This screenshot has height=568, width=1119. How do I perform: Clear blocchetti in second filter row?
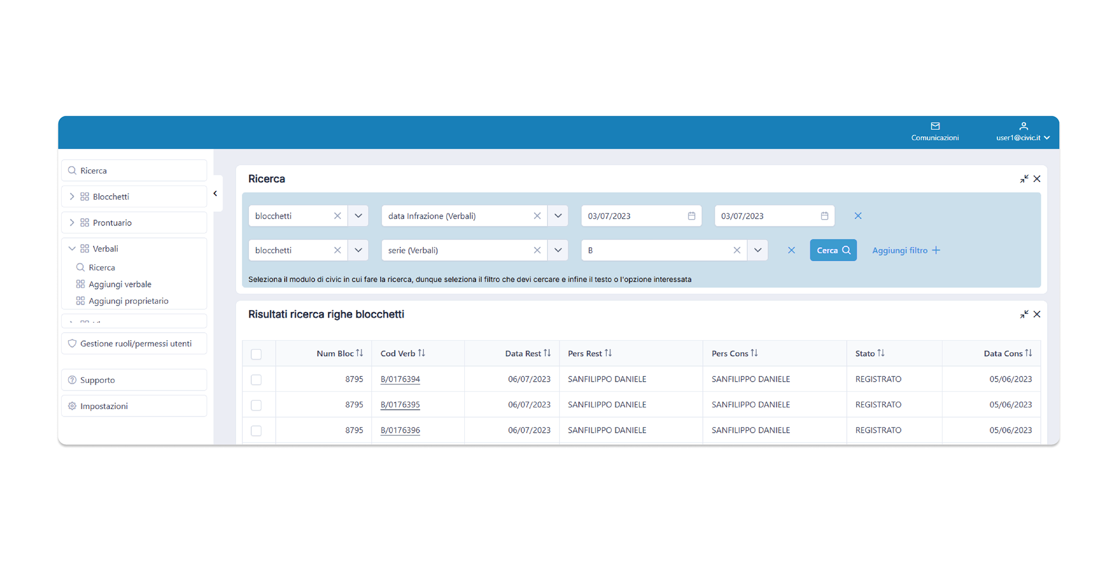337,250
